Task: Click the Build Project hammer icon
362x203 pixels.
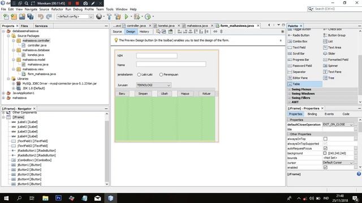Action: pos(109,16)
